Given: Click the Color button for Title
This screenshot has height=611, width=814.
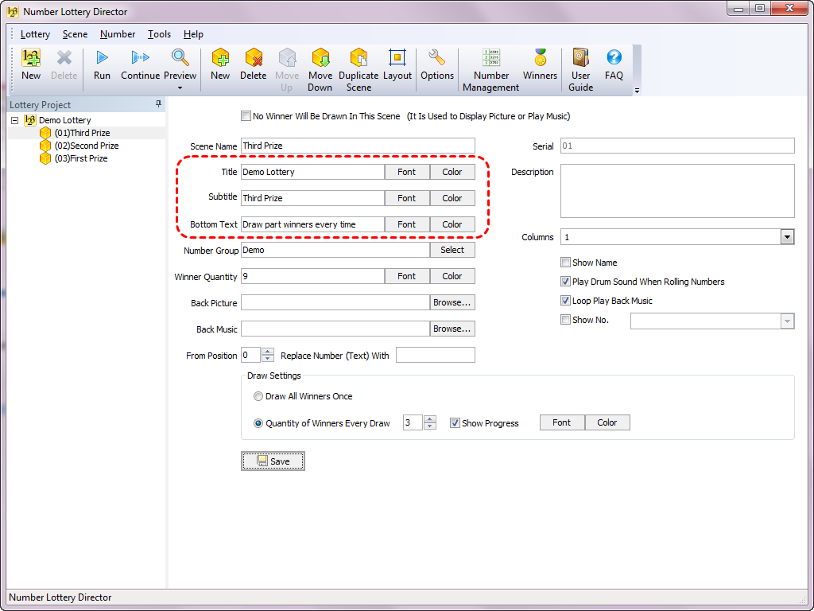Looking at the screenshot, I should (452, 172).
